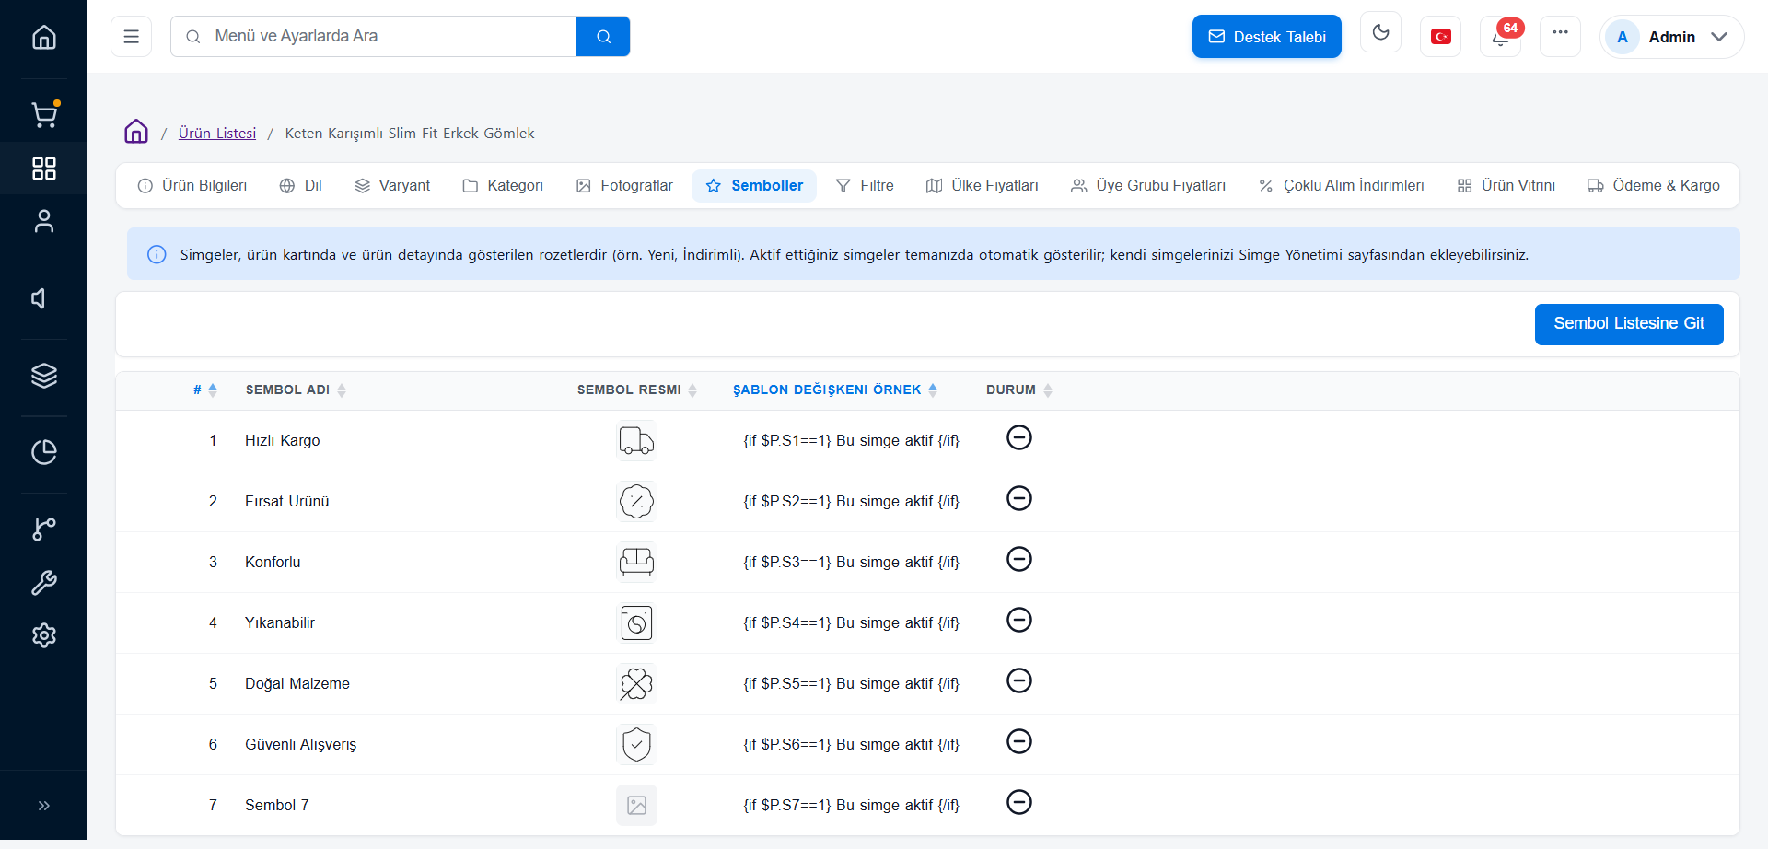The width and height of the screenshot is (1768, 849).
Task: Open the products grid icon in sidebar
Action: click(x=44, y=169)
